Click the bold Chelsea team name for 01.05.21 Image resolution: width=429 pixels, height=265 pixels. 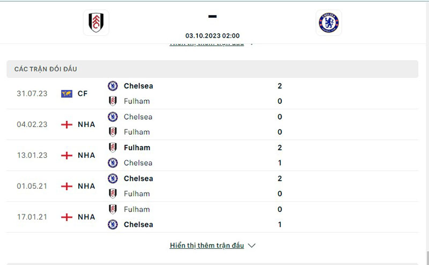(x=138, y=179)
